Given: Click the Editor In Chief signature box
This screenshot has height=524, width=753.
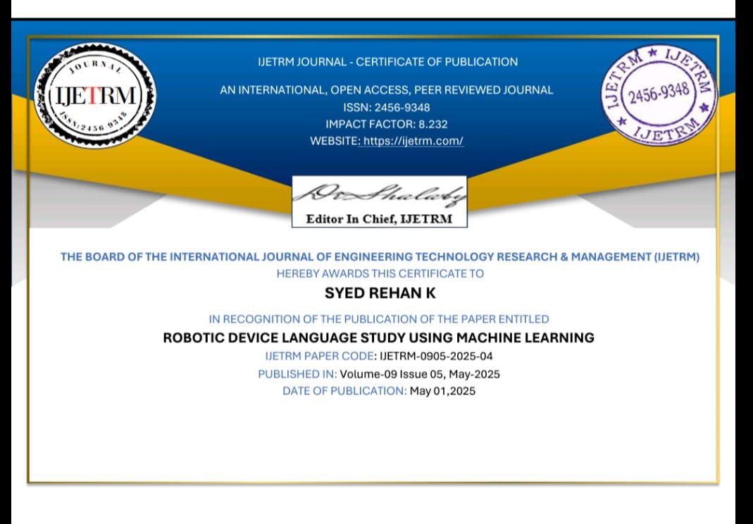Looking at the screenshot, I should [x=380, y=201].
